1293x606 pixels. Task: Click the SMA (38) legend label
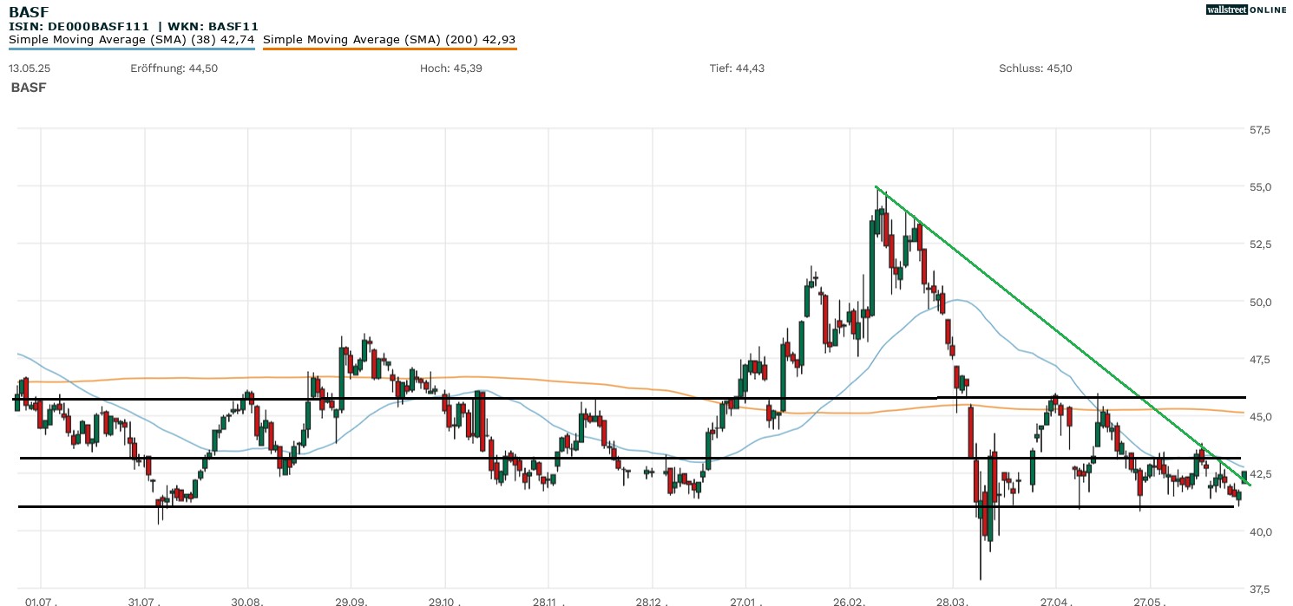(131, 40)
